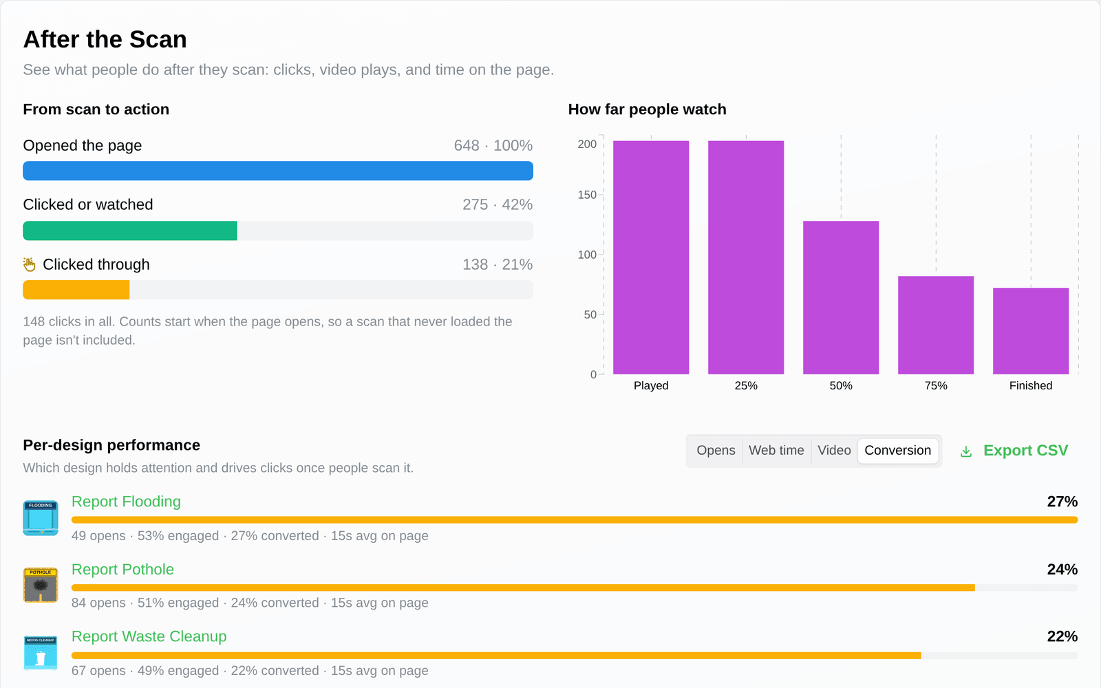1101x688 pixels.
Task: Switch to the Opens tab
Action: pyautogui.click(x=716, y=451)
